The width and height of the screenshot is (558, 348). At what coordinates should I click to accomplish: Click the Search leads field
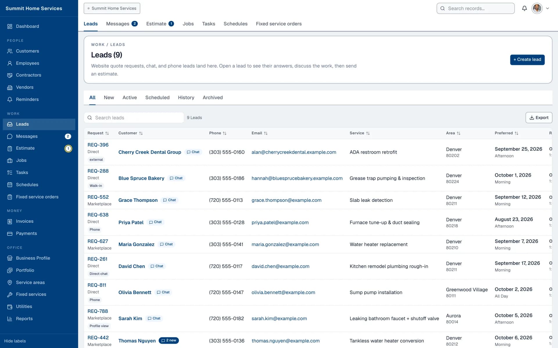click(134, 118)
